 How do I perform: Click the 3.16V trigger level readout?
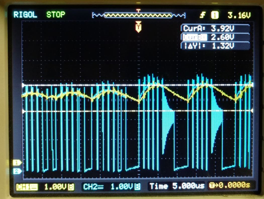[239, 15]
